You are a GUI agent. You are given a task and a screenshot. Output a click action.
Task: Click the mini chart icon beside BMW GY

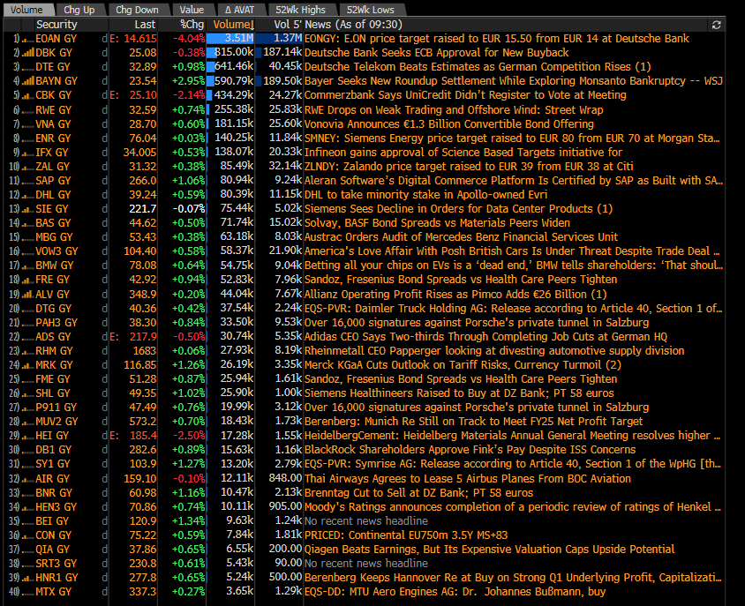[28, 266]
